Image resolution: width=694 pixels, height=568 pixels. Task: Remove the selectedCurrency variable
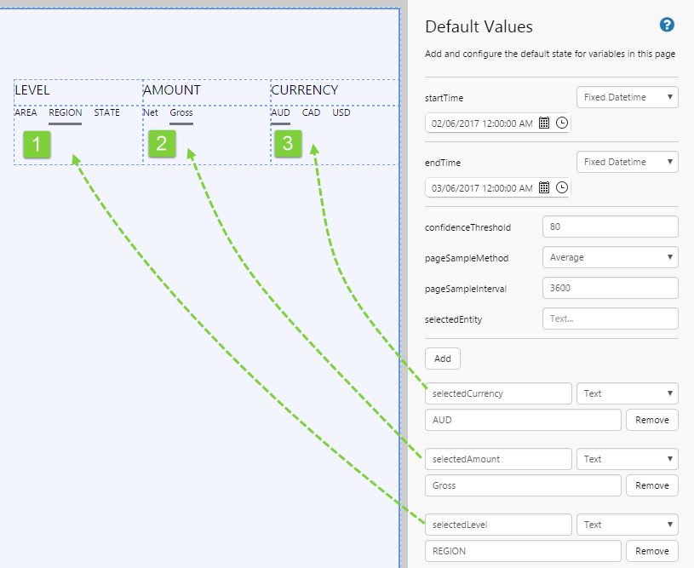point(651,420)
